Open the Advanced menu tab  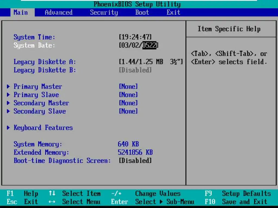pos(59,12)
